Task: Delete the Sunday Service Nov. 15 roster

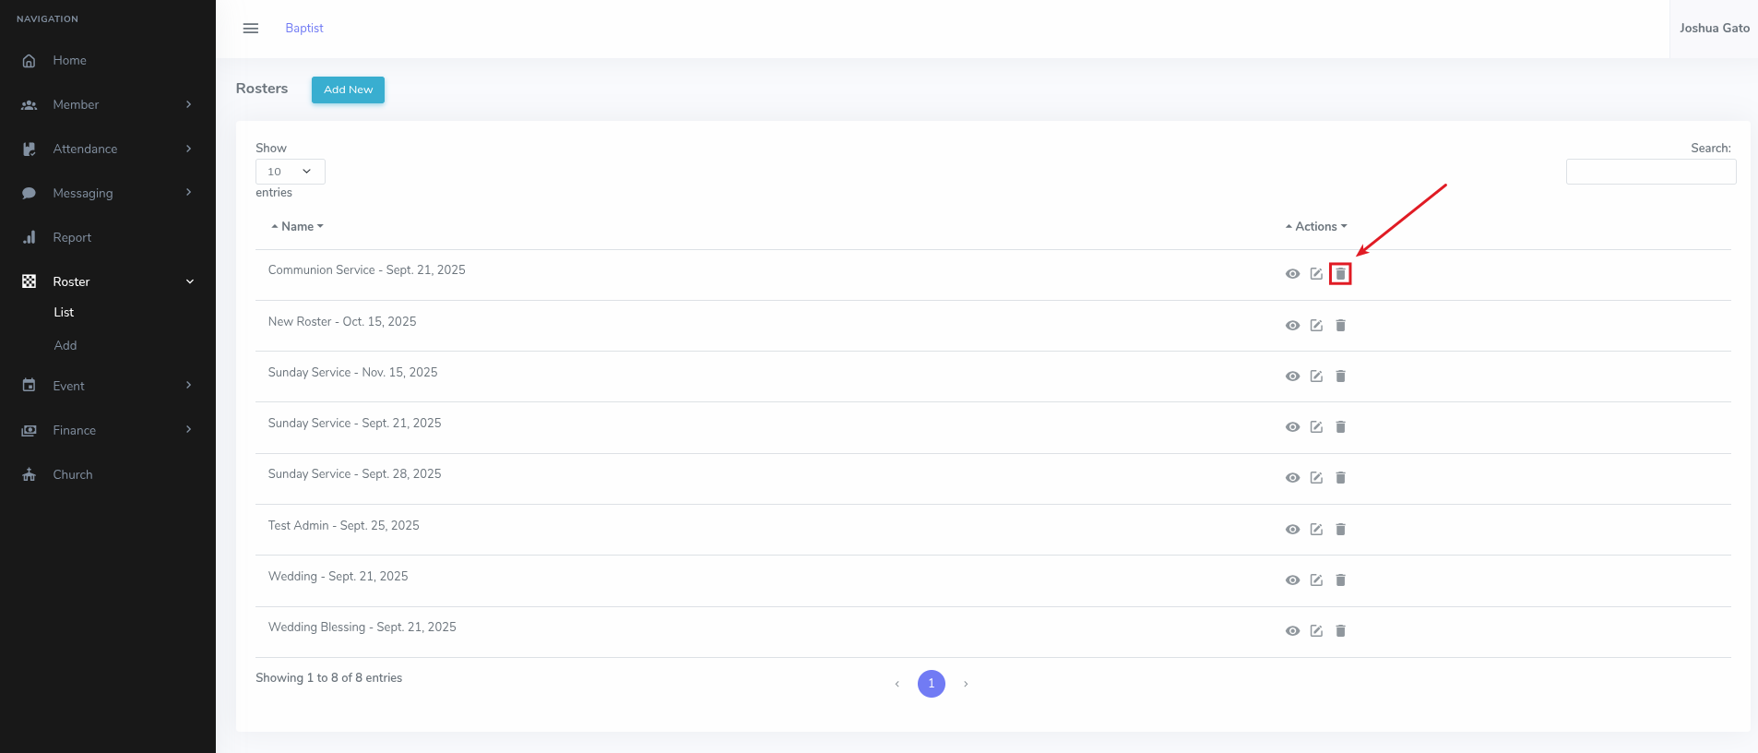Action: pyautogui.click(x=1340, y=376)
